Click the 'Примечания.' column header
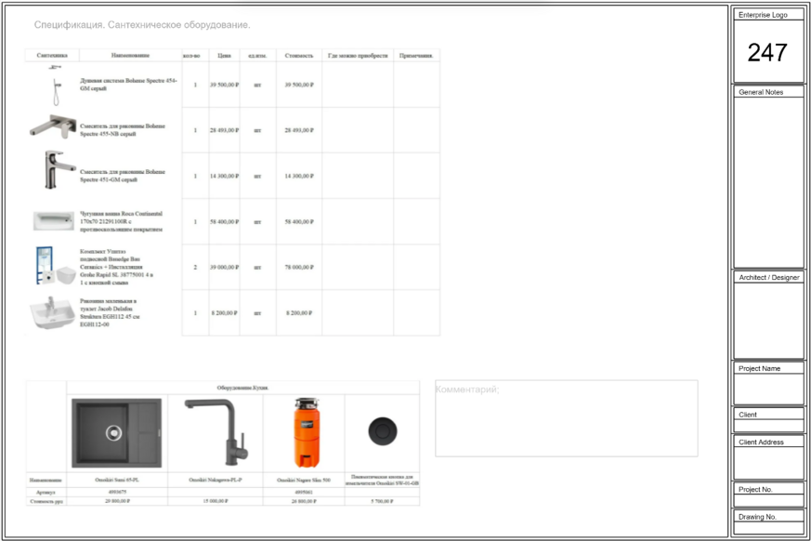The height and width of the screenshot is (541, 811). point(416,56)
